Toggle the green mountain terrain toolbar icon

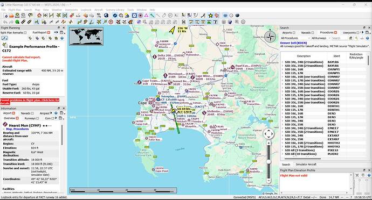point(209,22)
